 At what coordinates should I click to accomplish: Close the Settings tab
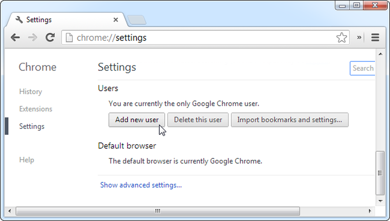[116, 20]
